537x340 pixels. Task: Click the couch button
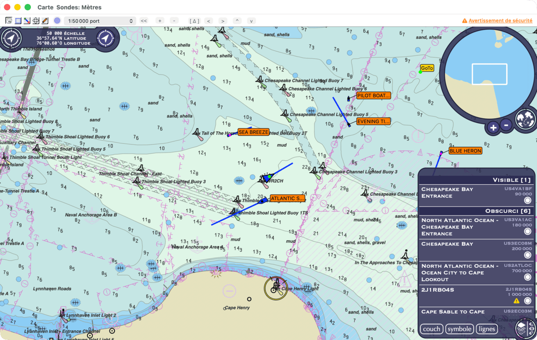click(x=432, y=329)
